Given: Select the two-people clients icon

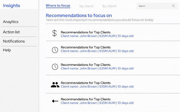Looking at the screenshot, I should 55,85.
